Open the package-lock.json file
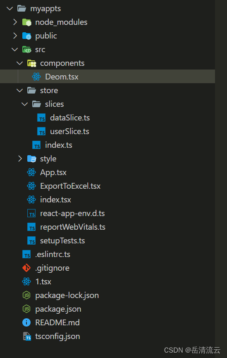Image resolution: width=227 pixels, height=358 pixels. pyautogui.click(x=67, y=296)
